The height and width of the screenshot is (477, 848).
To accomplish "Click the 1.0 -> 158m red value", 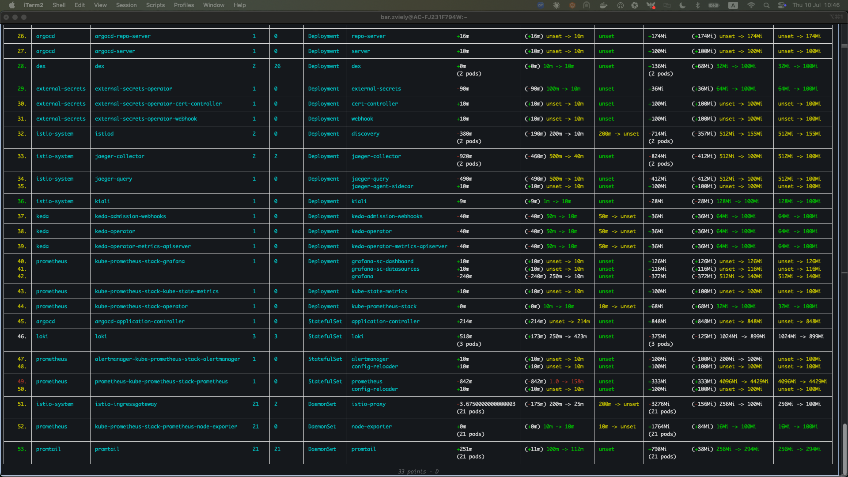I will pyautogui.click(x=566, y=382).
